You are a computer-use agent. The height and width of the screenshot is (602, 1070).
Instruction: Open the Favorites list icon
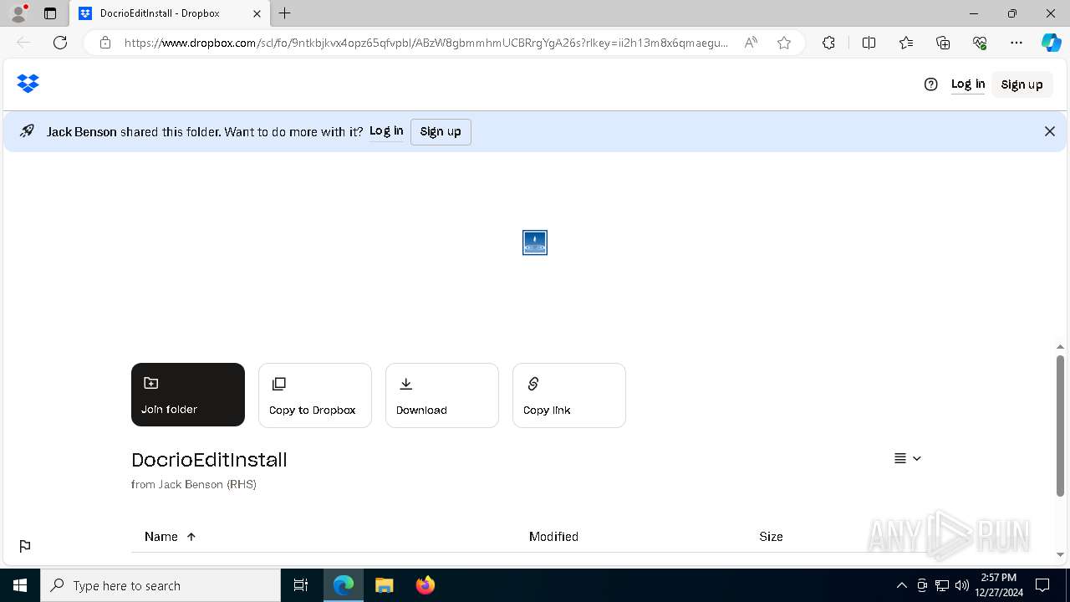(x=906, y=43)
